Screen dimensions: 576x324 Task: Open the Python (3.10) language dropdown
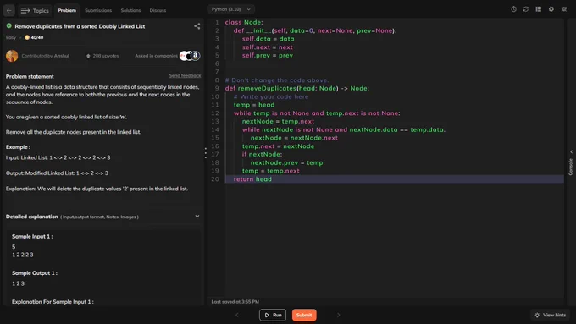pos(231,9)
